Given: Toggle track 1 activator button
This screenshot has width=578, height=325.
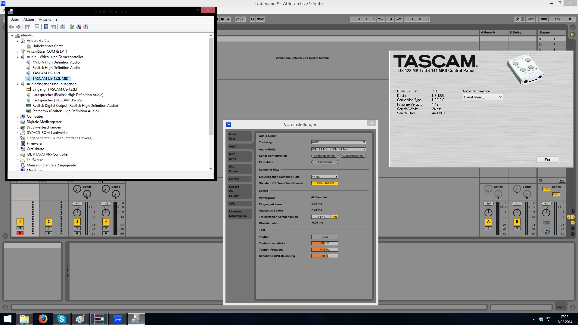Looking at the screenshot, I should (x=20, y=221).
